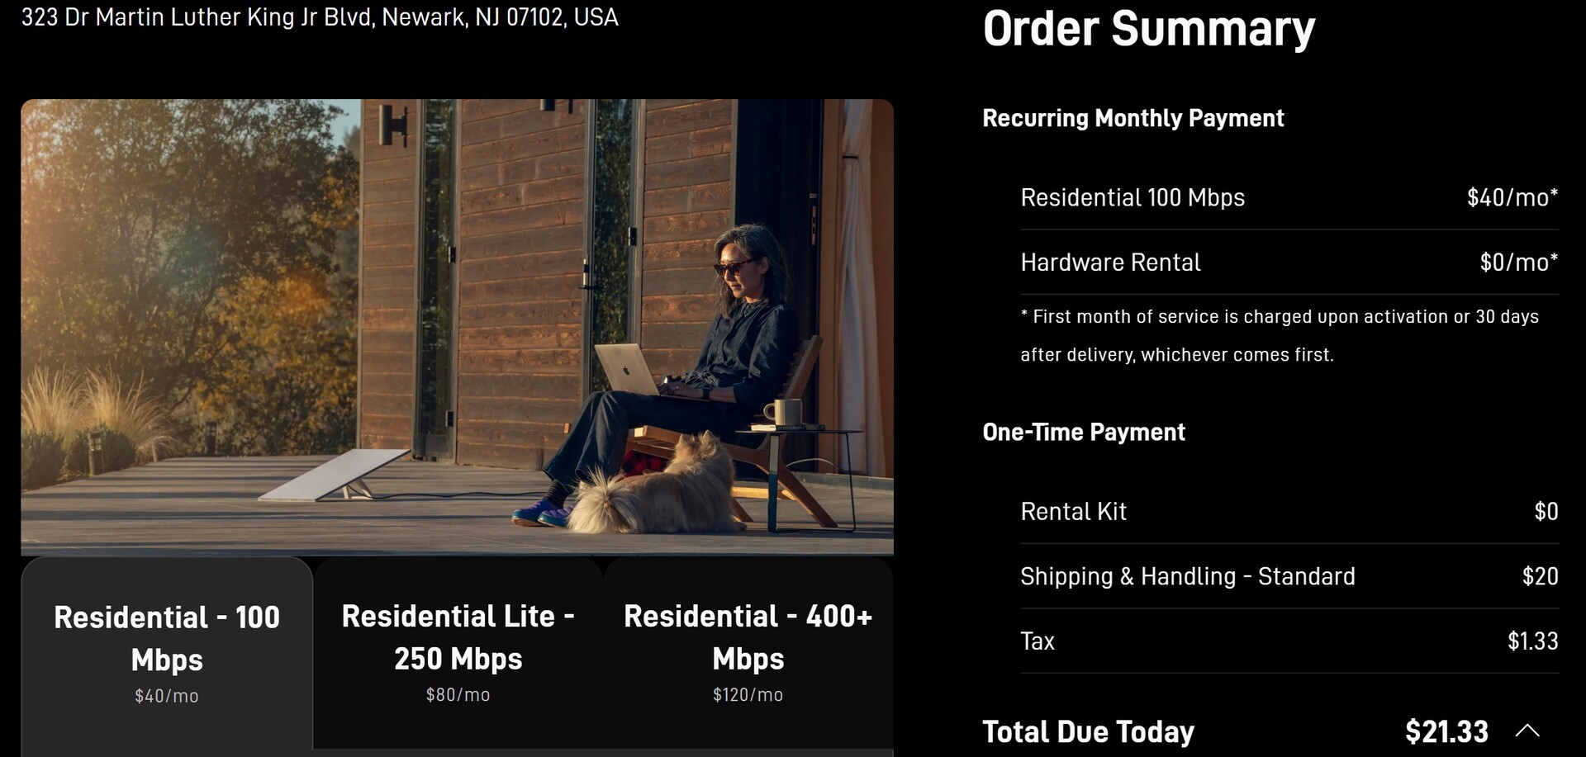
Task: Click the Total Due Today label
Action: (1088, 732)
